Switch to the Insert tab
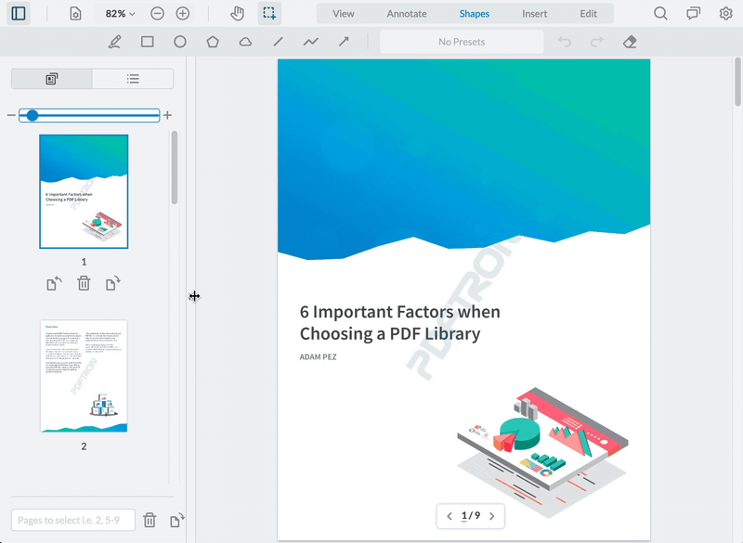This screenshot has height=543, width=743. click(534, 13)
